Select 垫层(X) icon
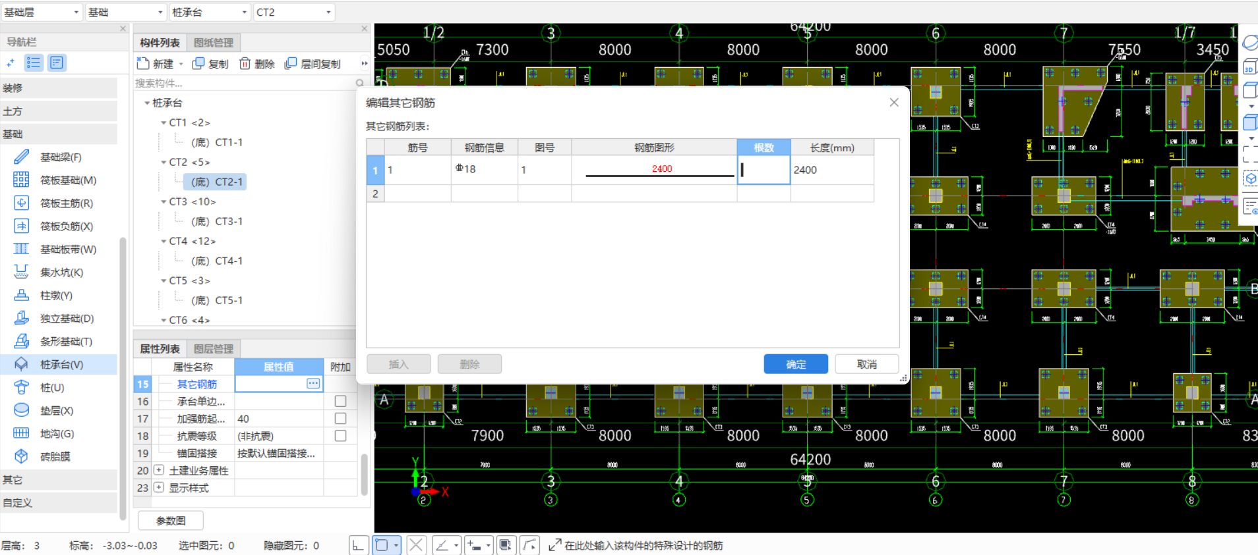 coord(21,410)
